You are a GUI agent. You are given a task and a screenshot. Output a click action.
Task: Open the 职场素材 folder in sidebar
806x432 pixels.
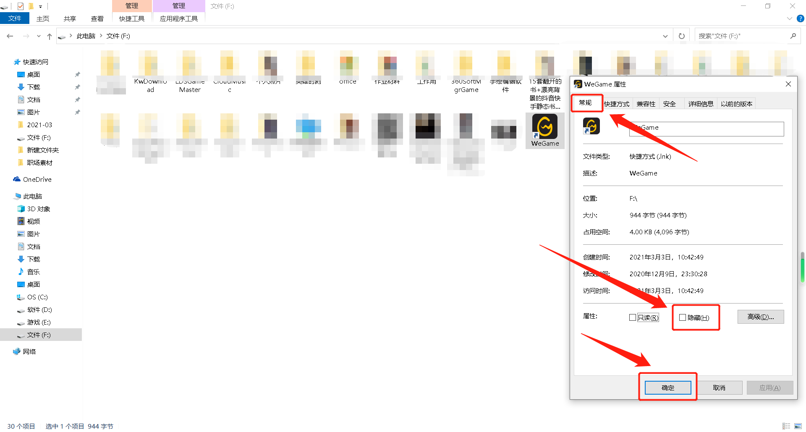pos(39,163)
